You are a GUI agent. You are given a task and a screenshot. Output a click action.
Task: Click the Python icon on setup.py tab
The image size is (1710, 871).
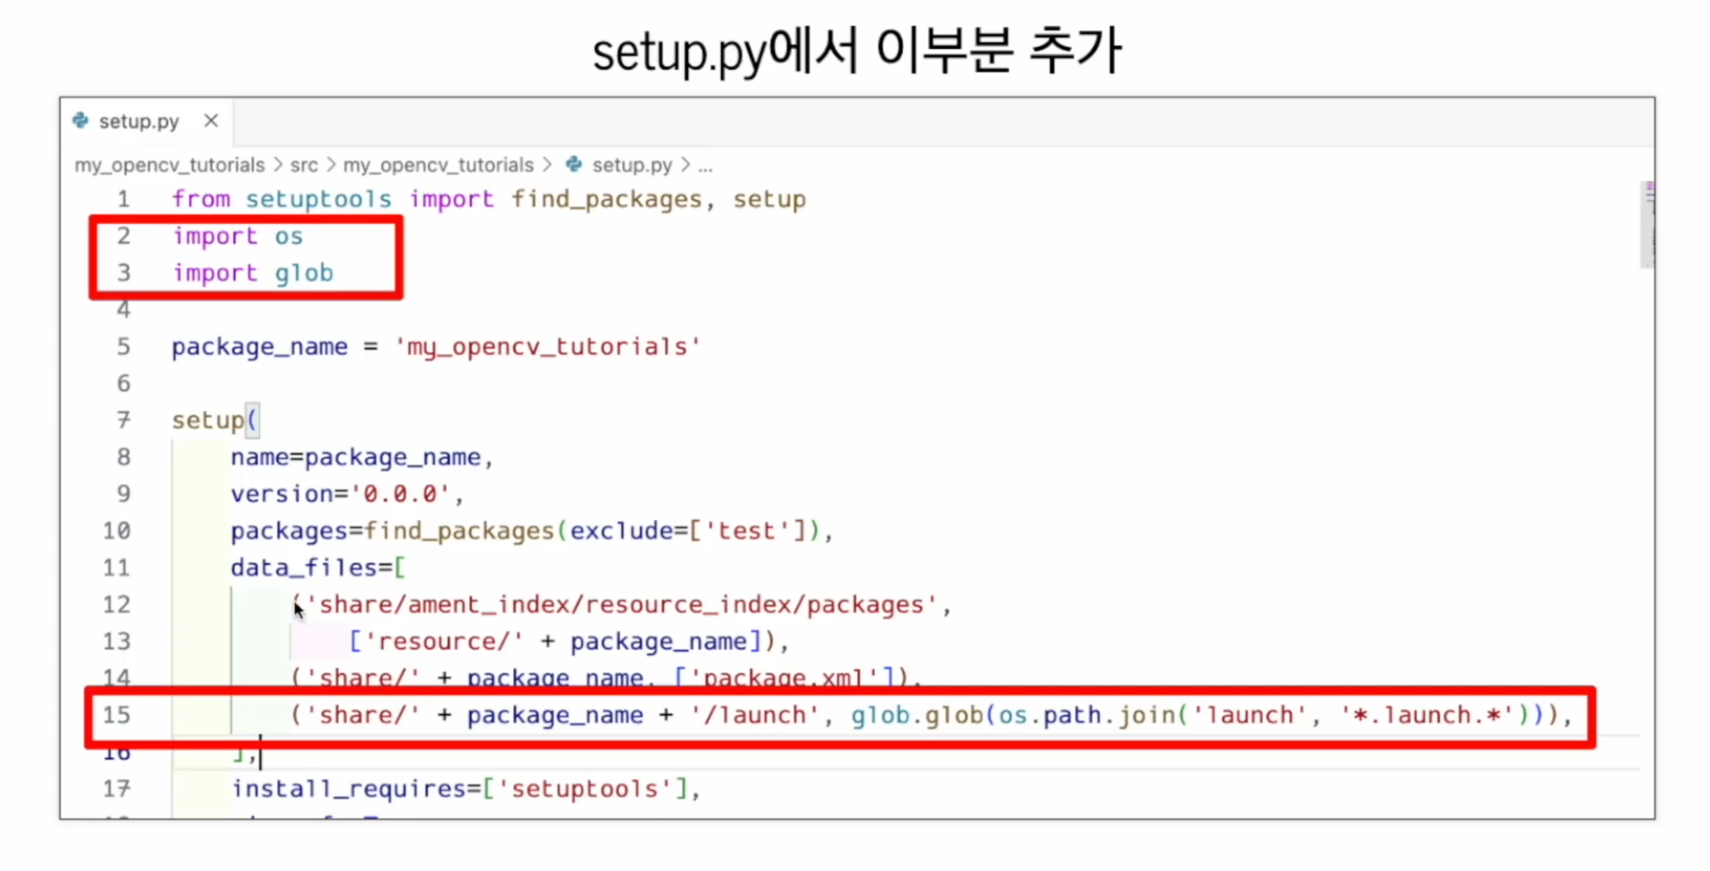point(80,120)
